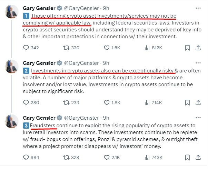Share the first tweet about securities laws
Image resolution: width=208 pixels, height=169 pixels.
(199, 48)
